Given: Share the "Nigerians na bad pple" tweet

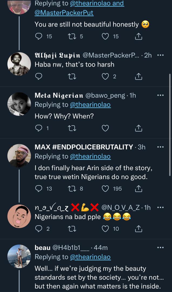Looking at the screenshot, I should [x=138, y=229].
